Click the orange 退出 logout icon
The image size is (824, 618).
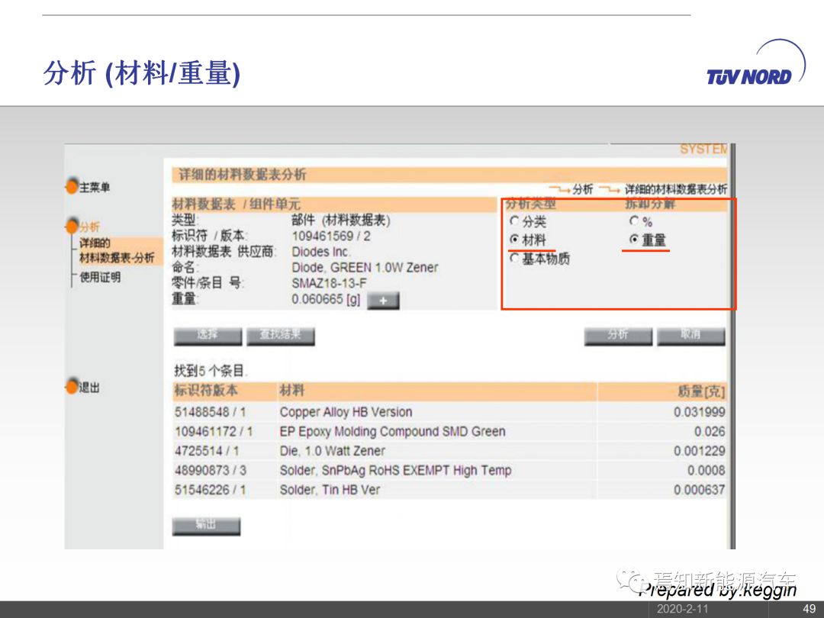point(72,387)
